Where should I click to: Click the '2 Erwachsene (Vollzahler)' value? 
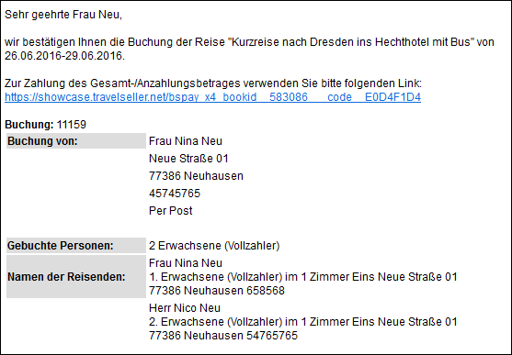pos(214,246)
